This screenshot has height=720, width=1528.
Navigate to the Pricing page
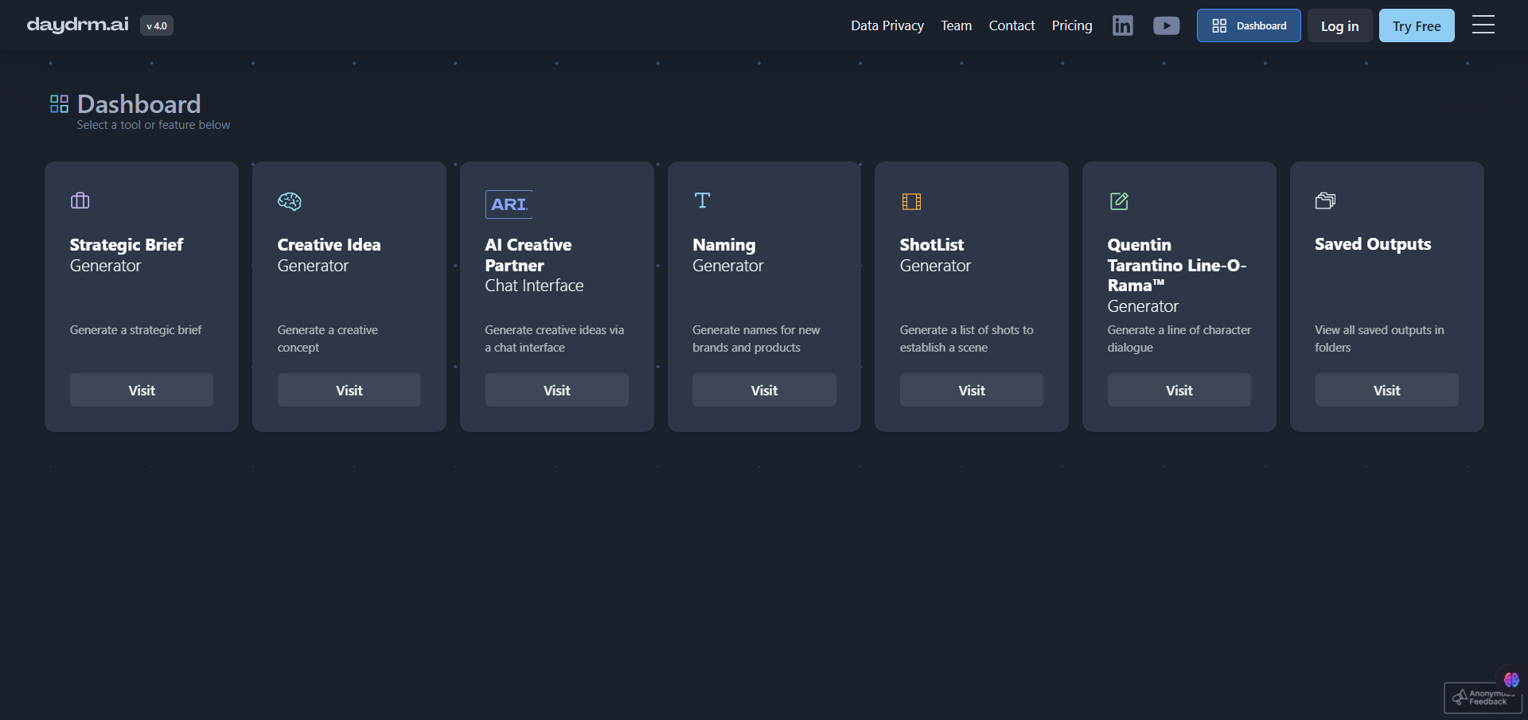pyautogui.click(x=1071, y=25)
